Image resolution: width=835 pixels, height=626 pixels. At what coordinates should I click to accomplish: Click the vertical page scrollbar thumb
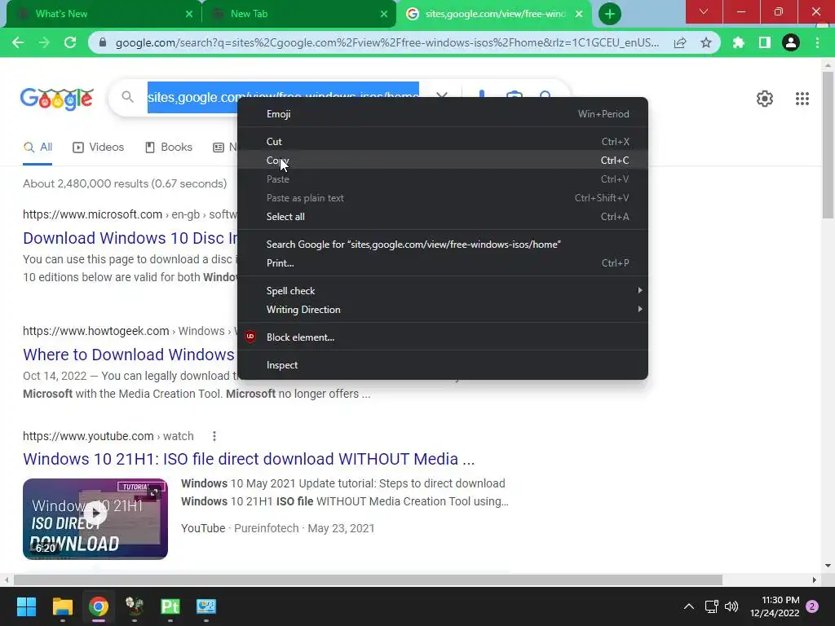coord(828,145)
